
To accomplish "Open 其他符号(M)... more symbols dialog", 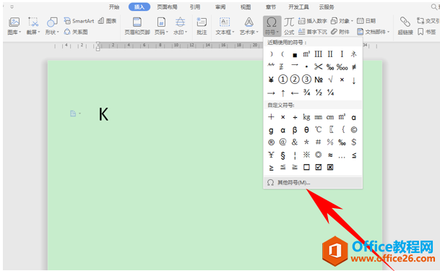I will coord(313,183).
